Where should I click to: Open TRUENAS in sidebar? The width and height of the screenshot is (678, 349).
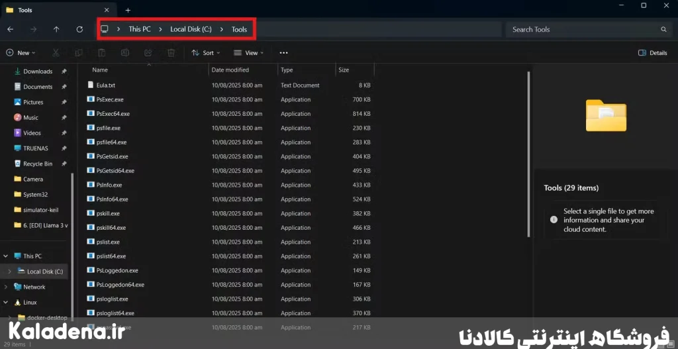point(36,148)
